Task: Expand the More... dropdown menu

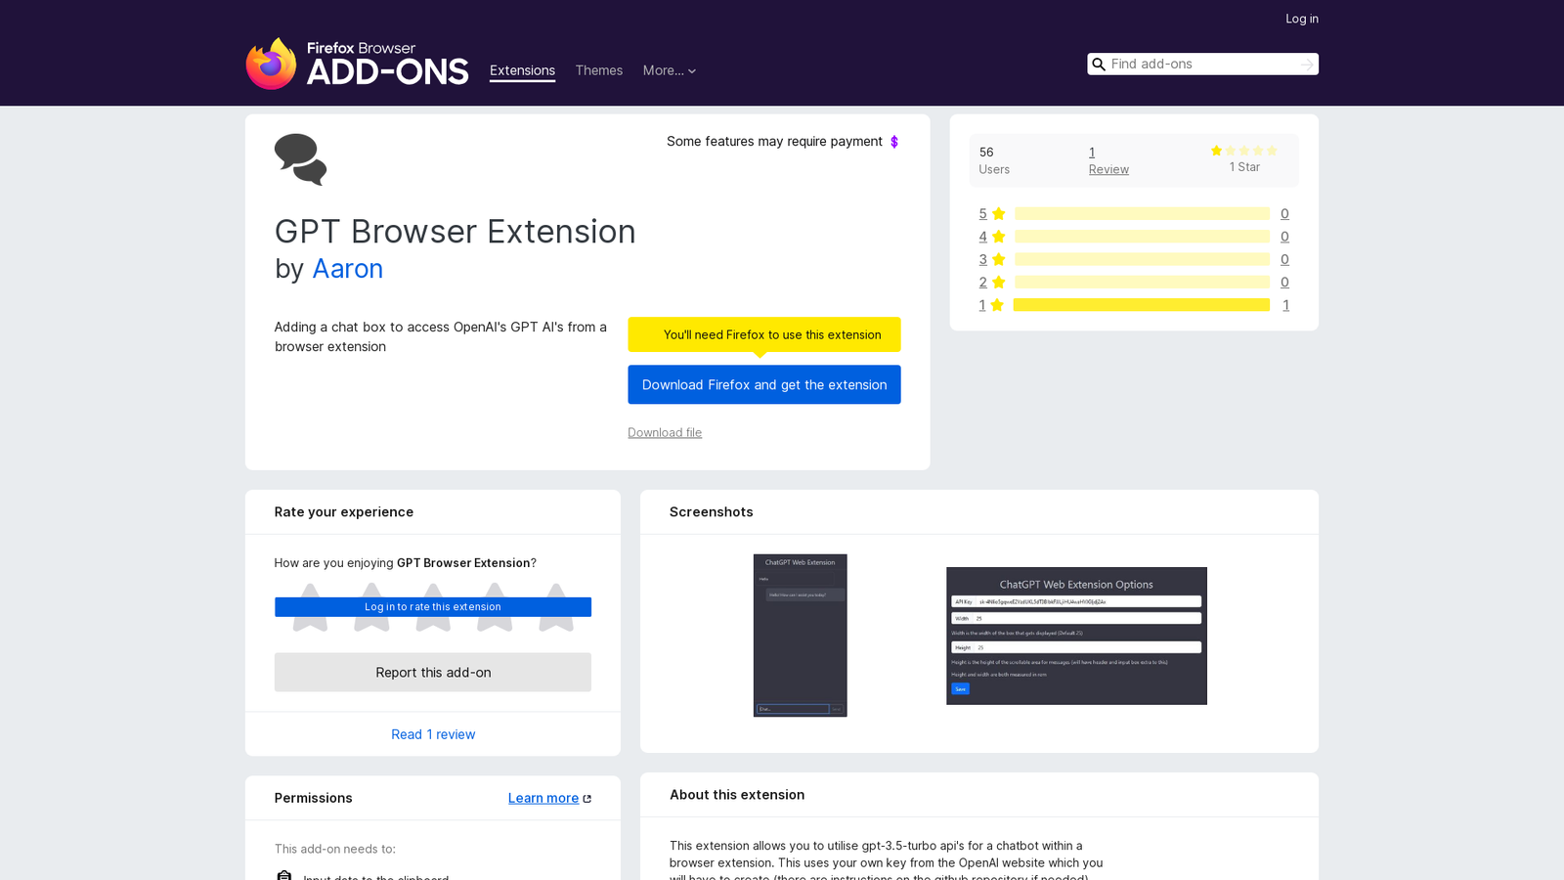Action: (670, 70)
